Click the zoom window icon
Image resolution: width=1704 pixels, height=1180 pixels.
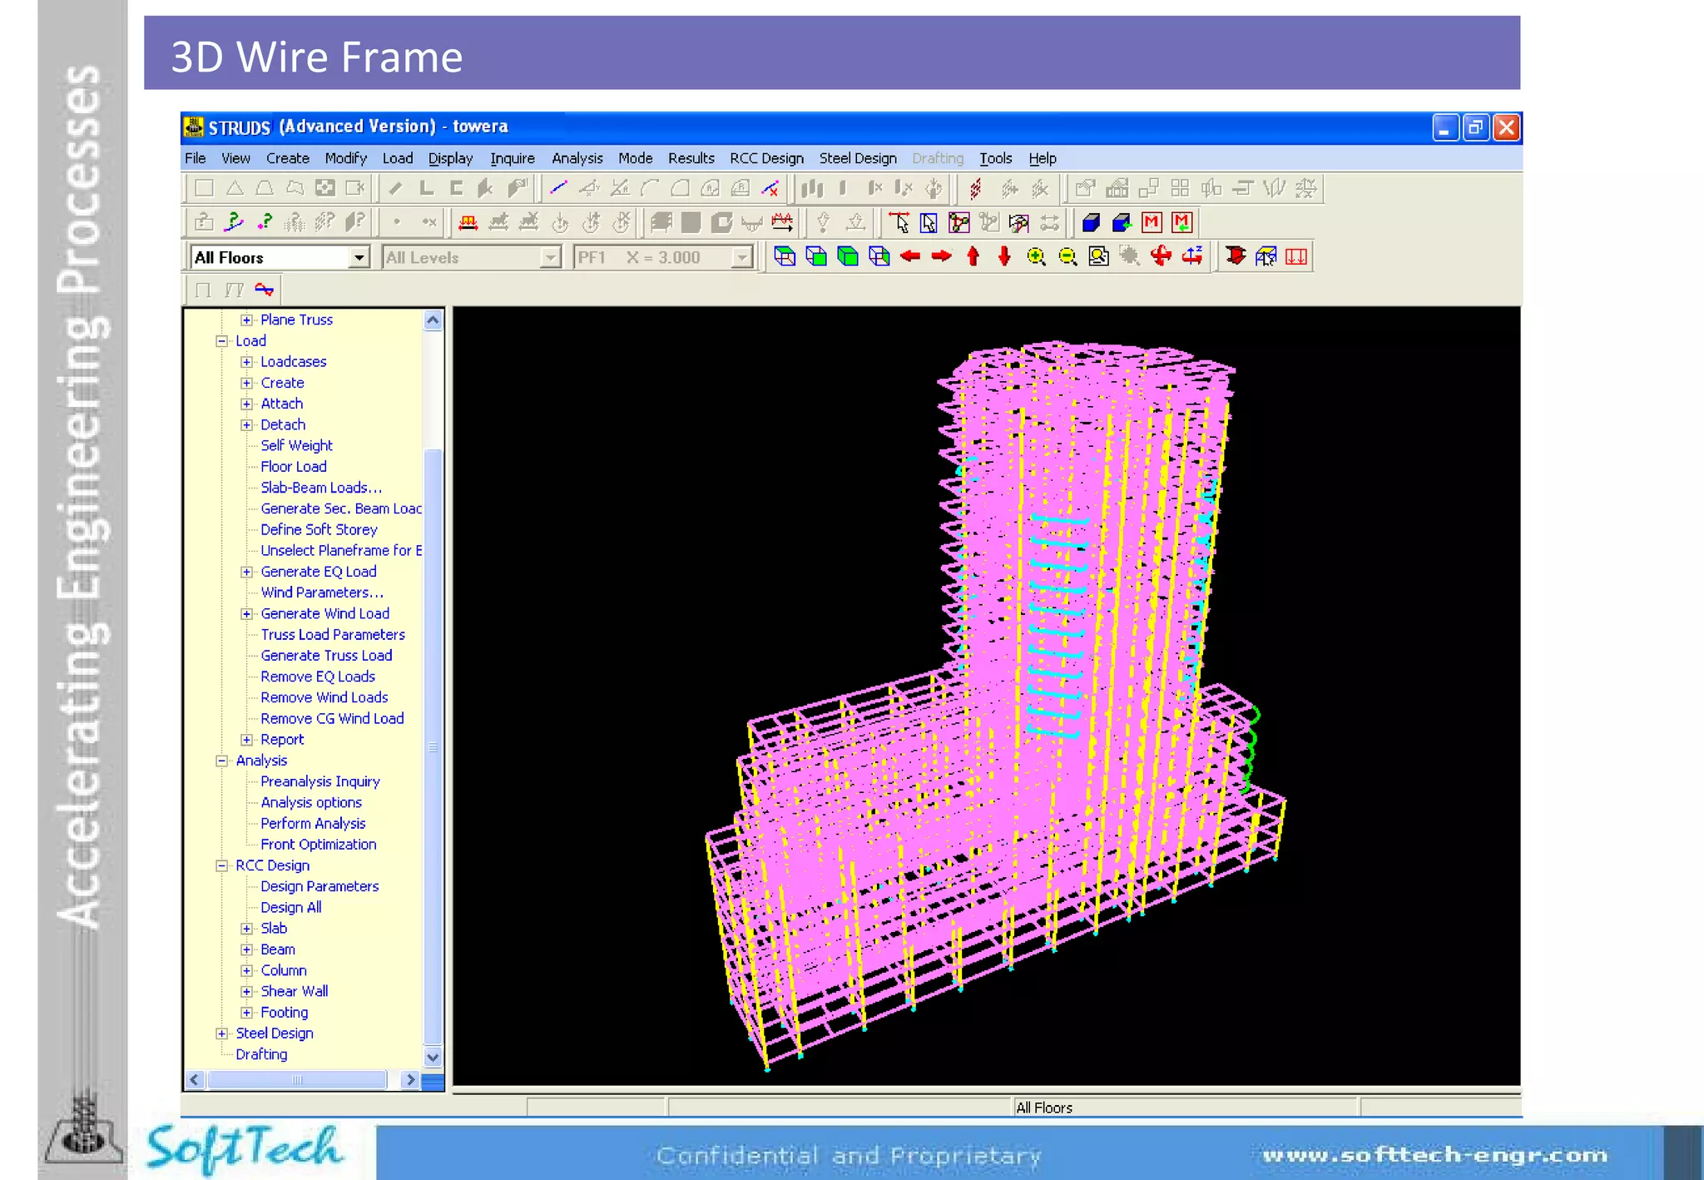pos(1098,256)
